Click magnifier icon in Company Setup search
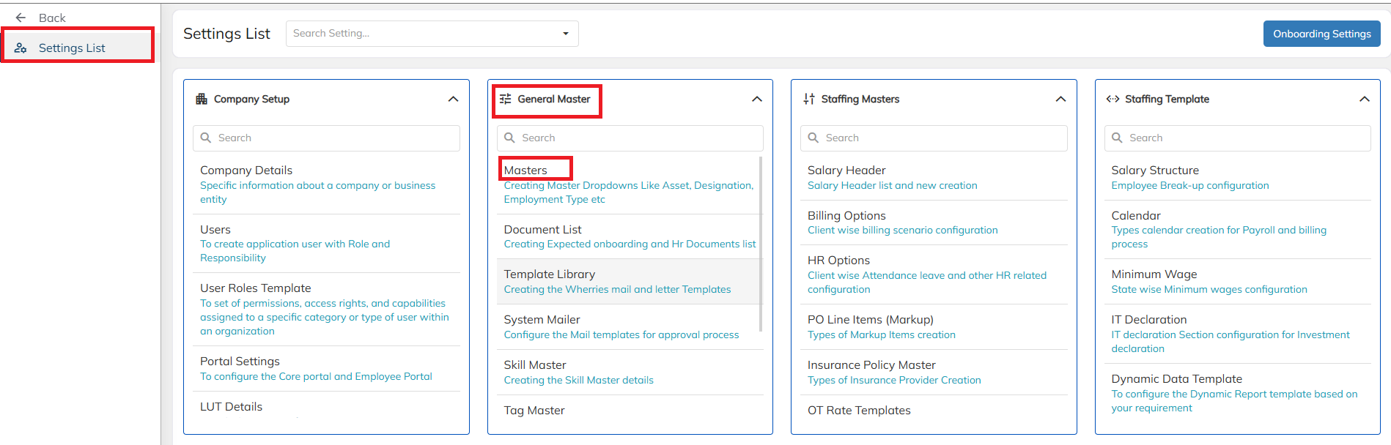The height and width of the screenshot is (445, 1391). pos(206,138)
